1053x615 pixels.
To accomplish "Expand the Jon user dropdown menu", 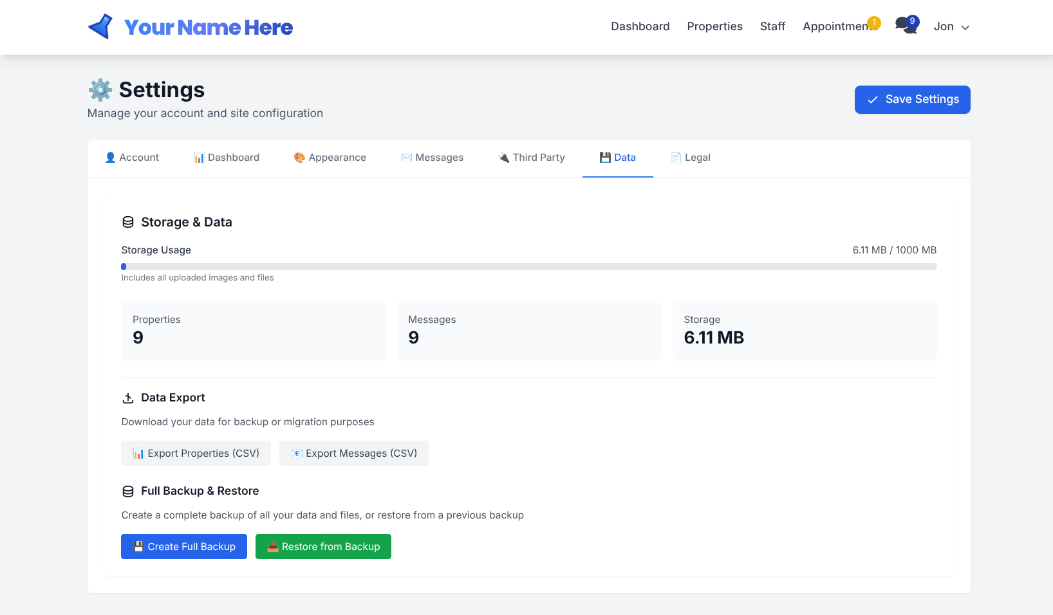I will [951, 27].
